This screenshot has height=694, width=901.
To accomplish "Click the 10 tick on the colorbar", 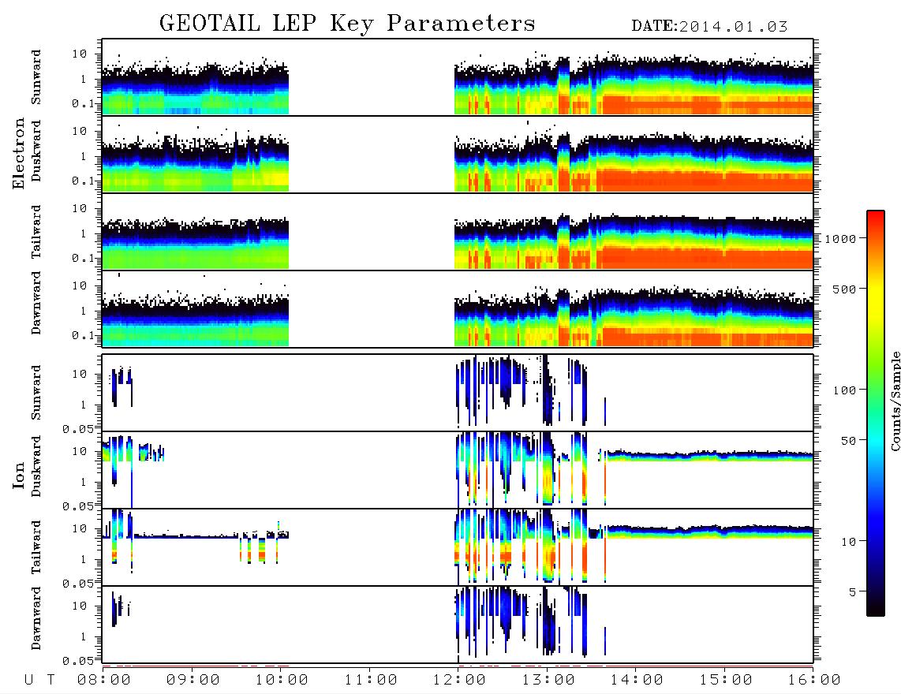I will 847,542.
